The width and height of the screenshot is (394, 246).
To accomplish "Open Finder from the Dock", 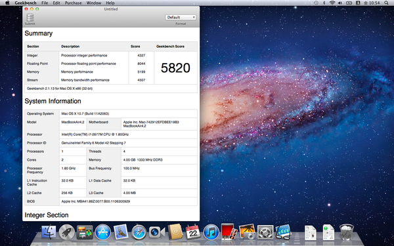I will 49,232.
